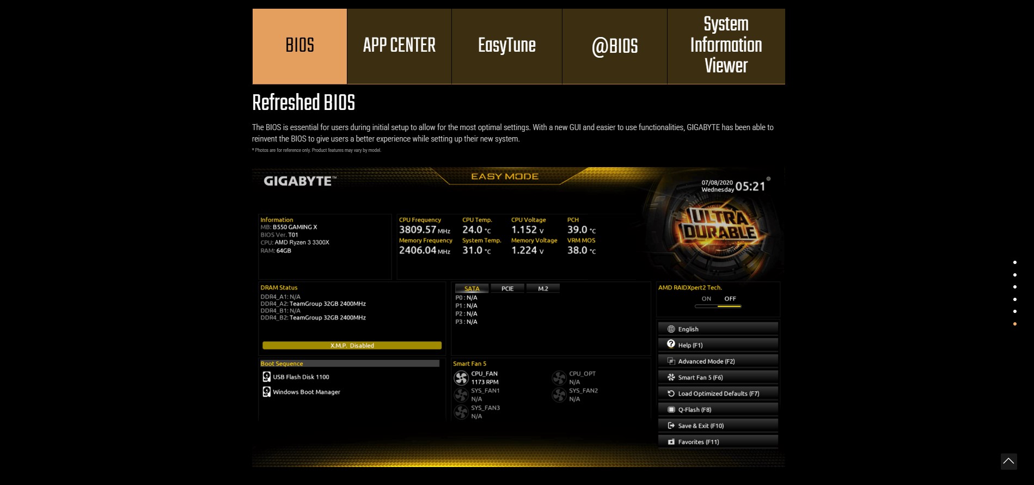Click the DDR4_A2 TeamGroup 32GB row

tap(313, 304)
